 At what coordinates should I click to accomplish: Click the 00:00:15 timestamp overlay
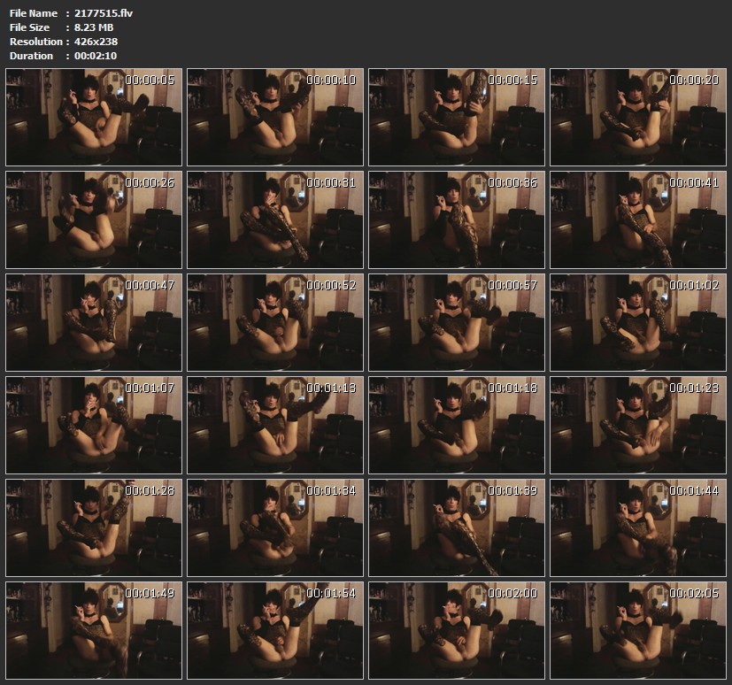pos(512,80)
